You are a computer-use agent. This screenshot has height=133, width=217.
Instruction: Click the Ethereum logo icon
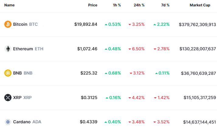tap(8, 49)
